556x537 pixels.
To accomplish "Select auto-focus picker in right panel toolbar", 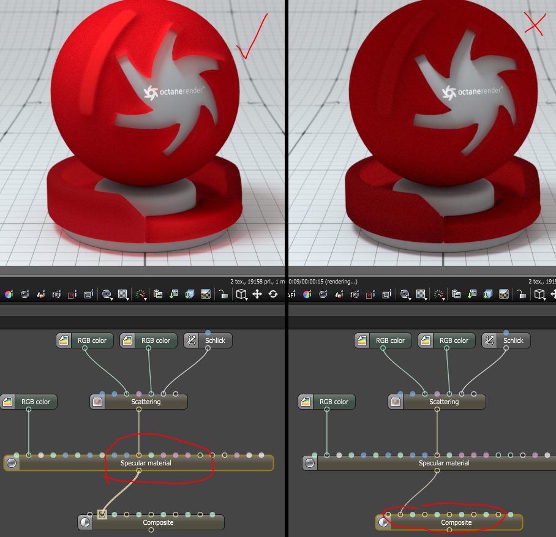I will 292,294.
